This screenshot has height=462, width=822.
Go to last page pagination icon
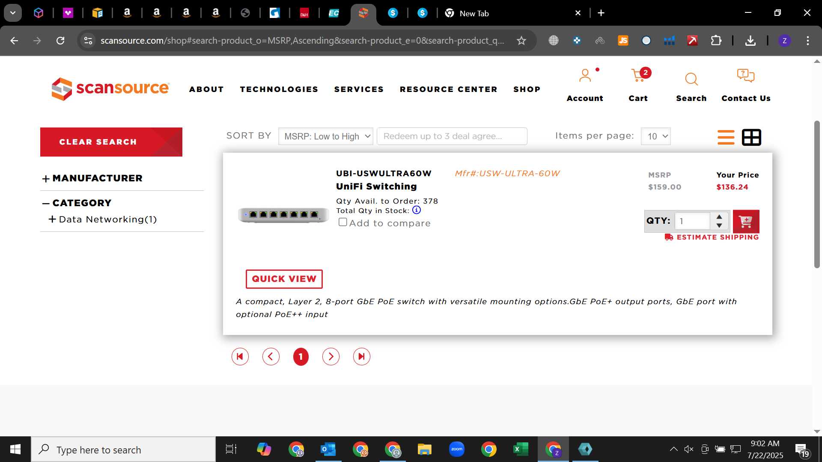coord(361,356)
